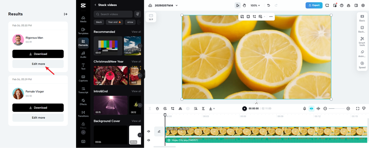Open the Media panel in sidebar
The image size is (369, 148).
coord(83,19)
